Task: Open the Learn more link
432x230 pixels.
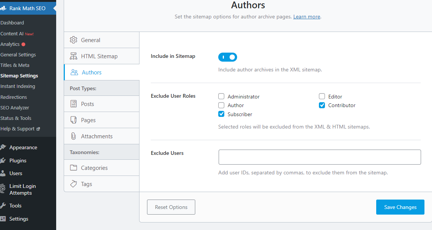Action: (306, 17)
